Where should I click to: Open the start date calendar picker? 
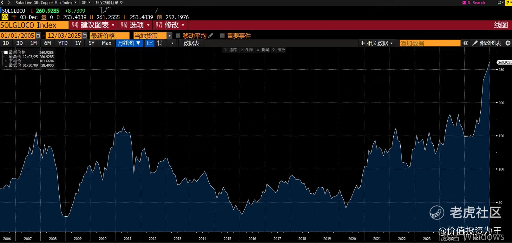(x=38, y=36)
